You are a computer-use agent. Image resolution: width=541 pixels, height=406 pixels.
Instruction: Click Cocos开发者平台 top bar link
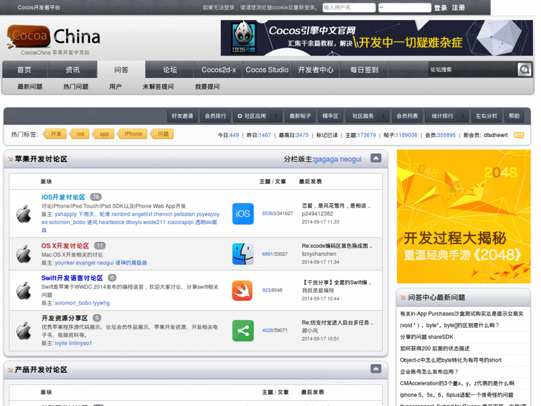[x=39, y=7]
